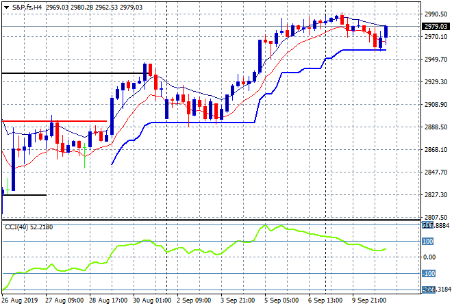Click the 30 Aug 01:00 time label
The image size is (452, 308).
coord(152,300)
